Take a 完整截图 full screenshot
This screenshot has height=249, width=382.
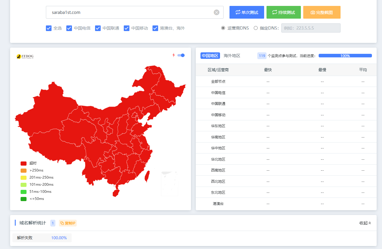tap(322, 12)
